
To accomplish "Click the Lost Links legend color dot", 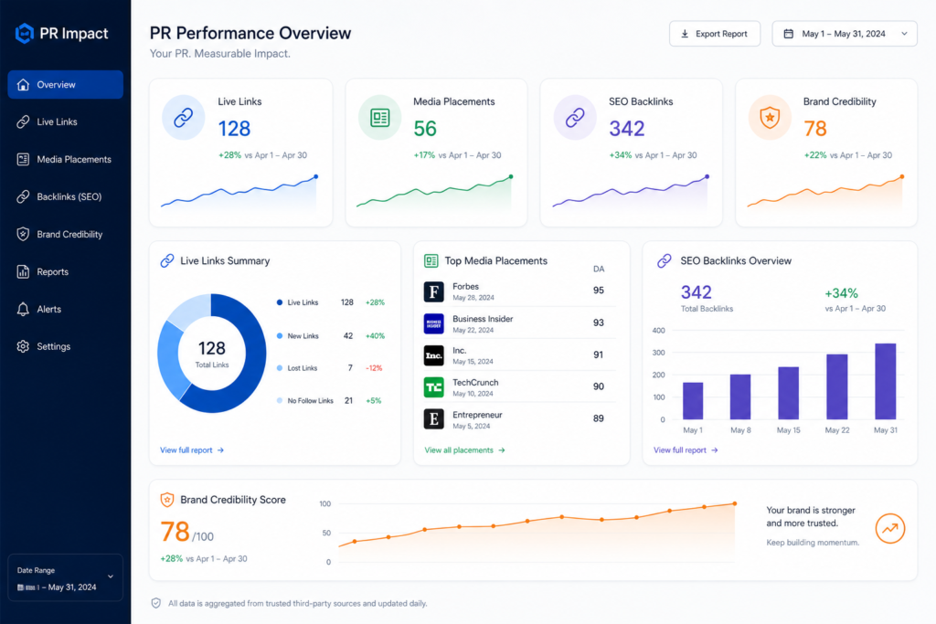I will tap(280, 368).
